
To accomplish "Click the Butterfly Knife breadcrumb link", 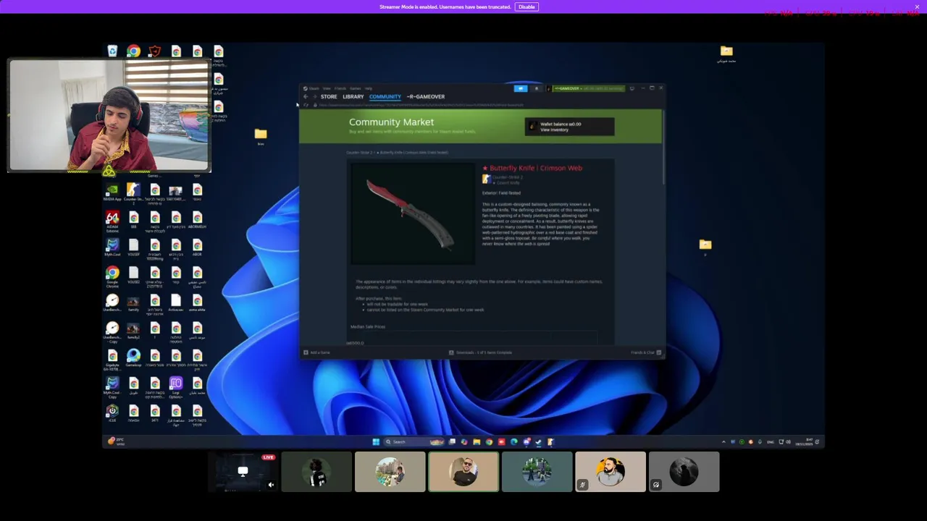I will tap(414, 153).
